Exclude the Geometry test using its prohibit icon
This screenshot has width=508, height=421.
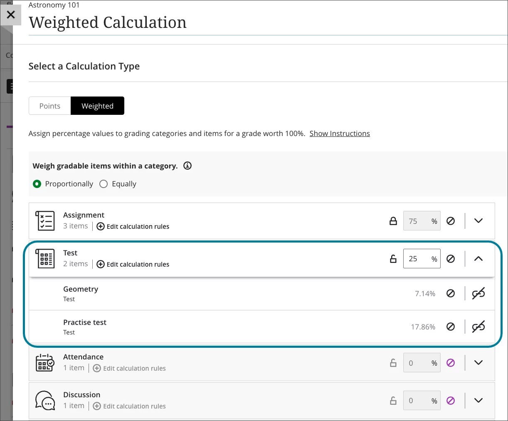(451, 293)
